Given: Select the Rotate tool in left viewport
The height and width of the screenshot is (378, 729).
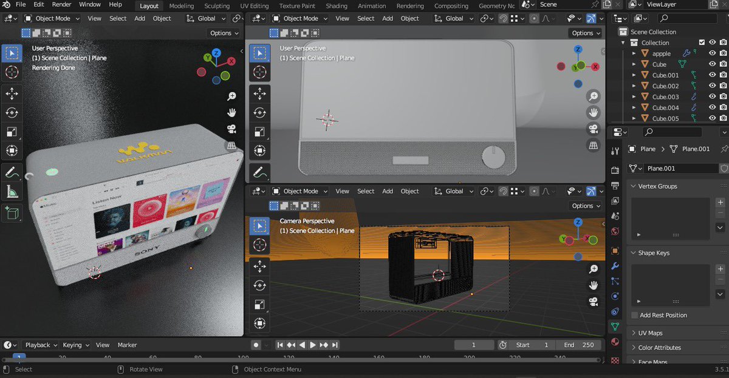Looking at the screenshot, I should 12,112.
